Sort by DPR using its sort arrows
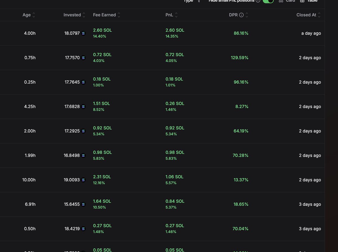The height and width of the screenshot is (252, 338). click(x=247, y=15)
